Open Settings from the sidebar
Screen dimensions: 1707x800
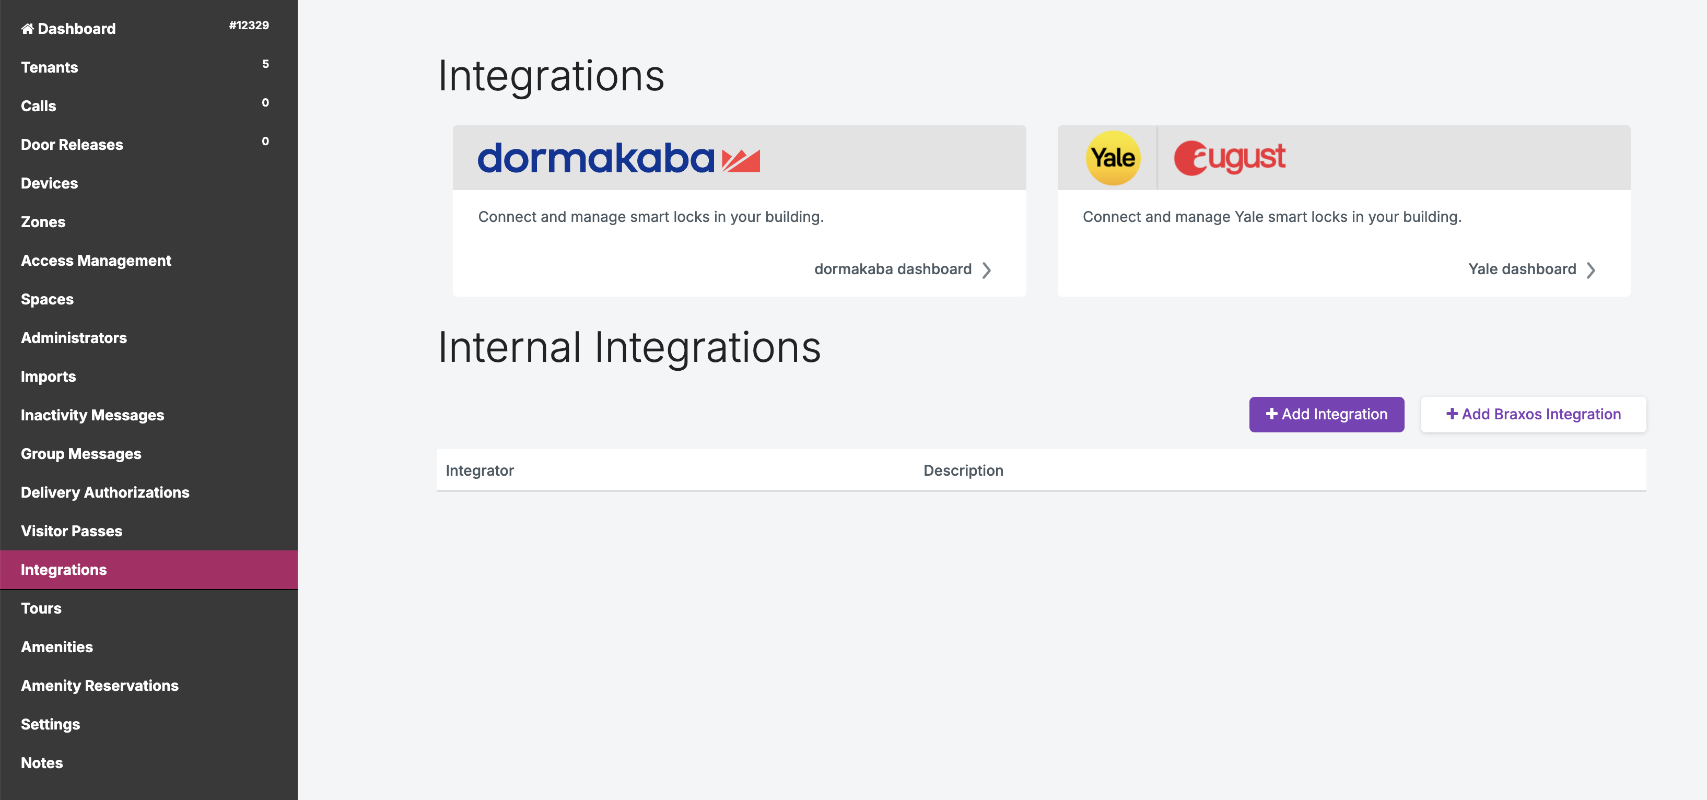pyautogui.click(x=50, y=724)
